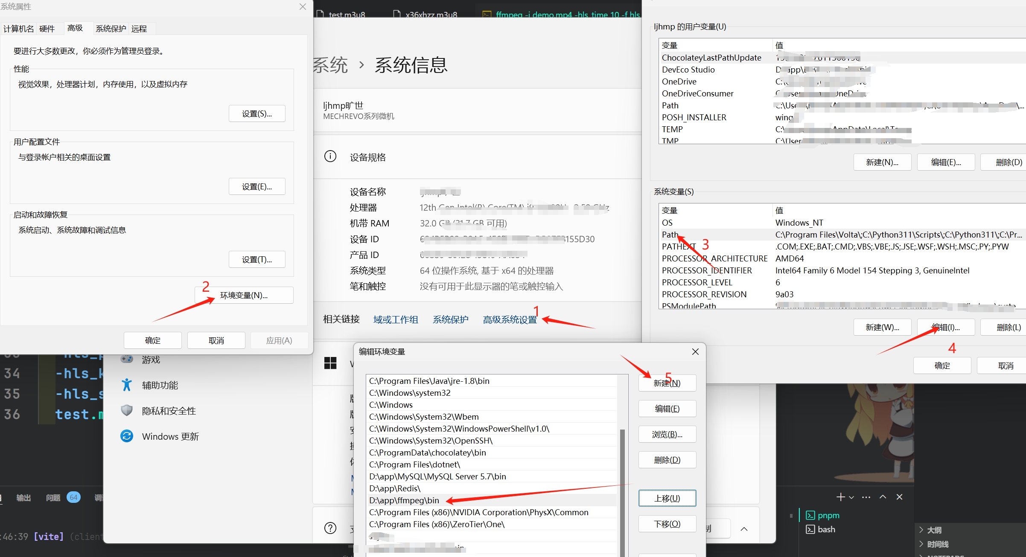Open the terminal more actions ellipsis menu
The height and width of the screenshot is (557, 1026).
point(866,497)
